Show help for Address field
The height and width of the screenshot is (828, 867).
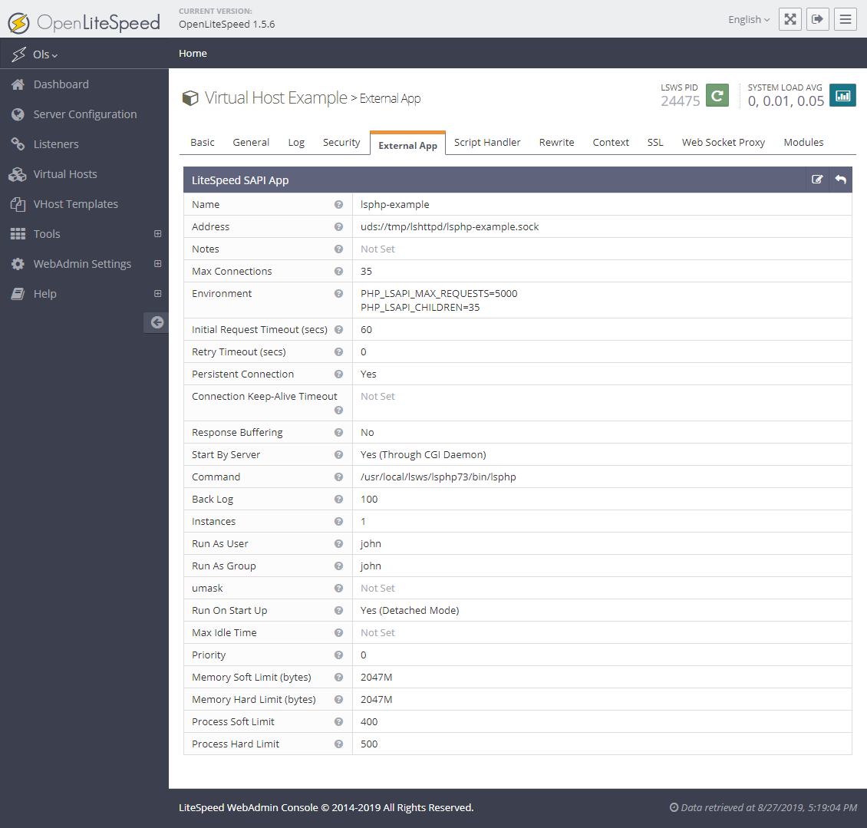[338, 227]
